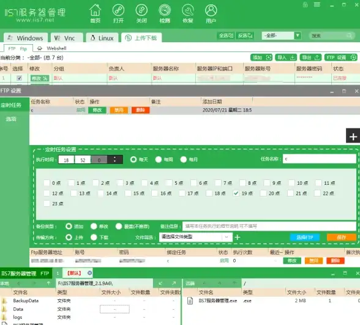Uncheck the 19 点 hour checkbox
Viewport: 360px width, 325px height.
(236, 193)
